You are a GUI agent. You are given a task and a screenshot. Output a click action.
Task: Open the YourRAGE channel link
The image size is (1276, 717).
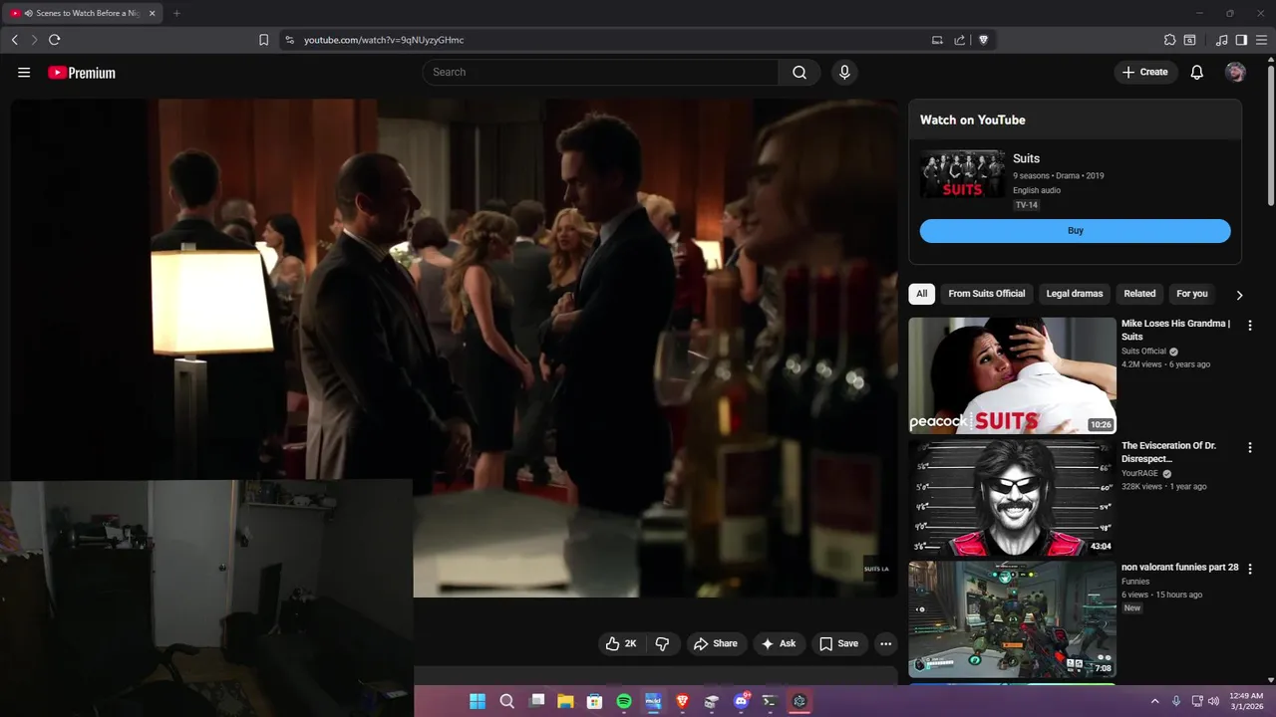[x=1139, y=473]
